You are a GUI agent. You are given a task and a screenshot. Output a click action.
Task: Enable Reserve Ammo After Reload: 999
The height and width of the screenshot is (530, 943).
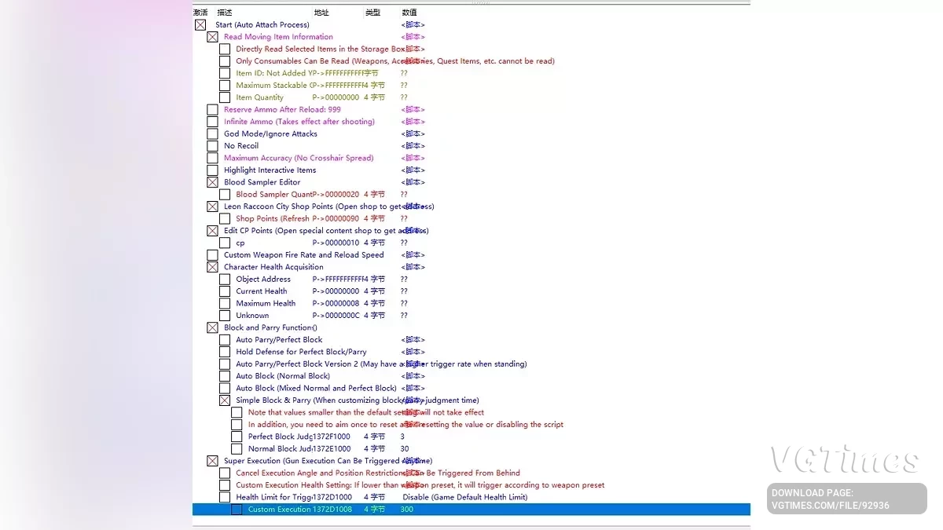212,110
